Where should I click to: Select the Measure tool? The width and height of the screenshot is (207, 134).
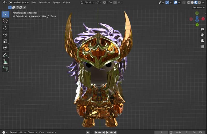pyautogui.click(x=5, y=62)
